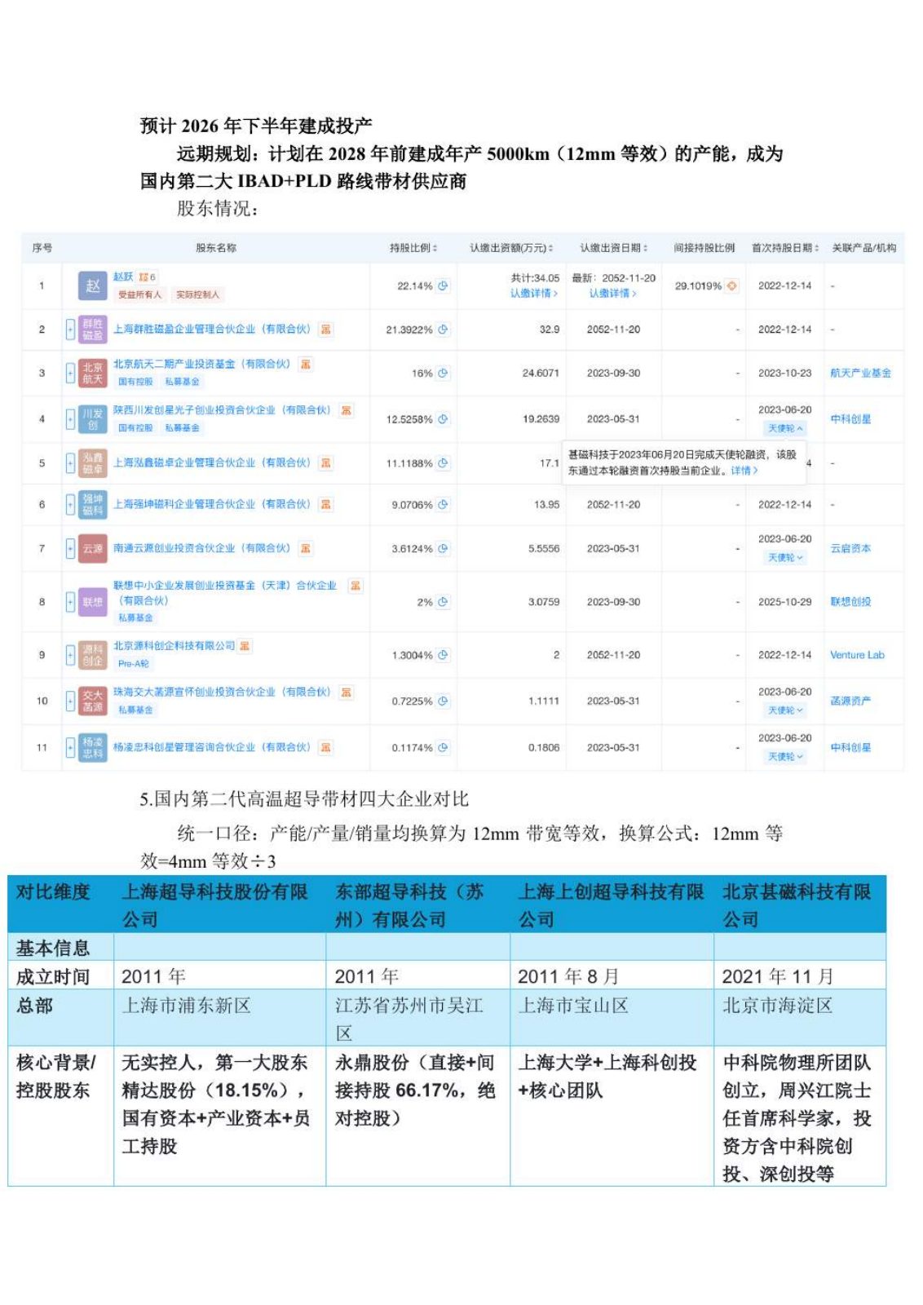Click equity-chart icon after 上海群胜磁盈企业管理合伙企业
This screenshot has width=923, height=1305.
[x=326, y=330]
